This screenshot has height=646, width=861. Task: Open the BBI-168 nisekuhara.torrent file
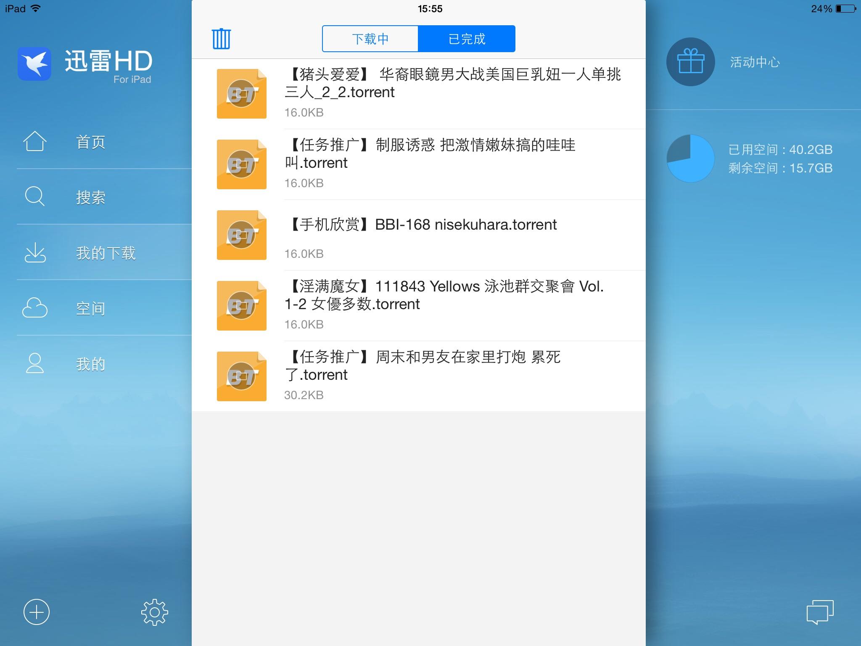(424, 225)
